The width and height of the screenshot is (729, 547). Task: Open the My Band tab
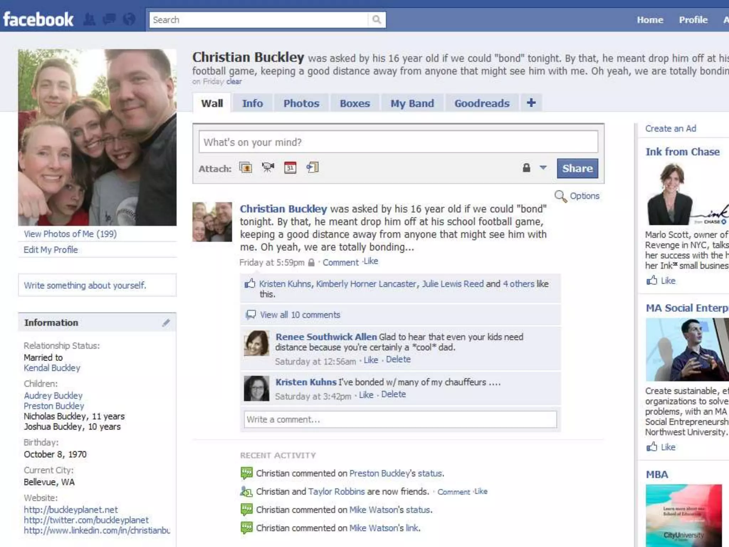412,103
